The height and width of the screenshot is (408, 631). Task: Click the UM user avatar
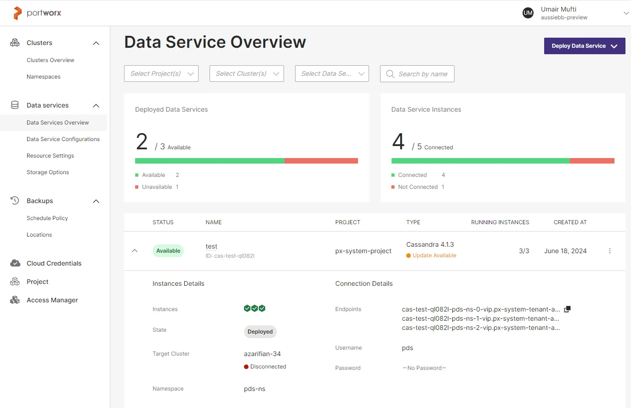coord(528,13)
